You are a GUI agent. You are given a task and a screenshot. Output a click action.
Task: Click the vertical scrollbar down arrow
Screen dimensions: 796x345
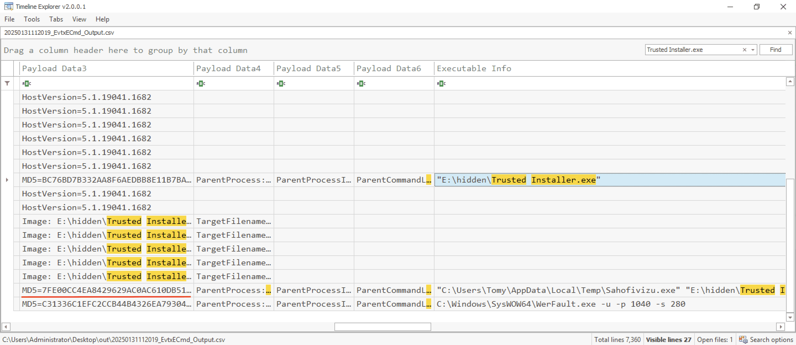pos(790,317)
